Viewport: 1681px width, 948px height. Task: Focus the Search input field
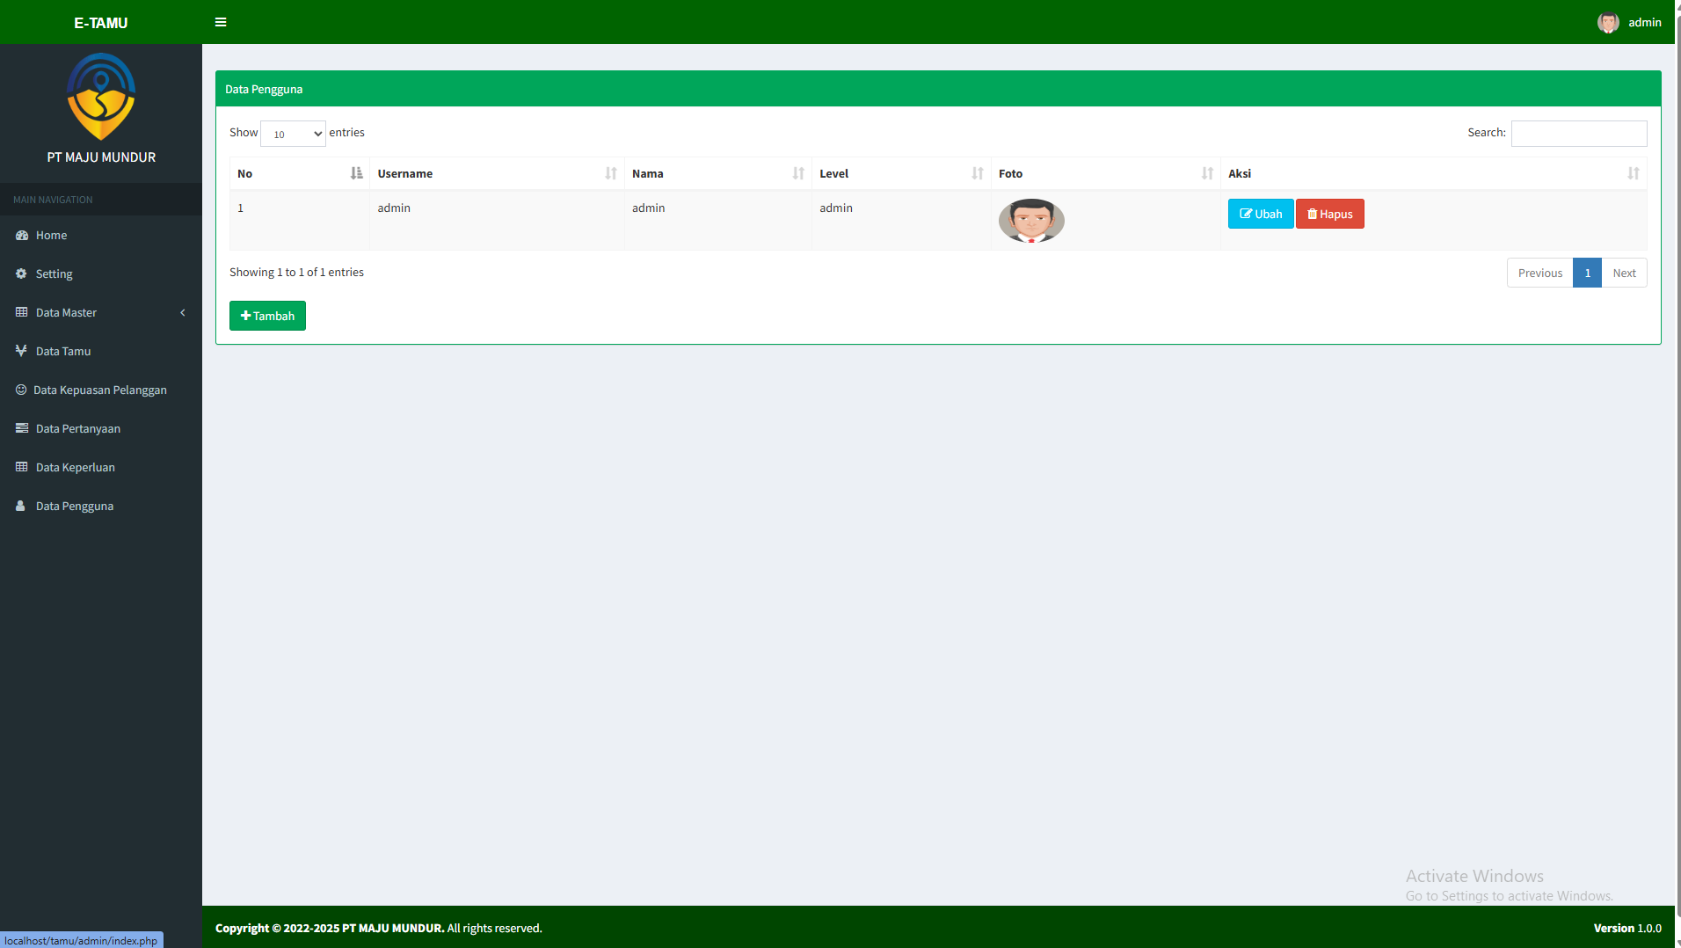tap(1579, 134)
